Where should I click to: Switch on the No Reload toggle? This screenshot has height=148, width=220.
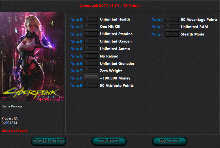91,56
